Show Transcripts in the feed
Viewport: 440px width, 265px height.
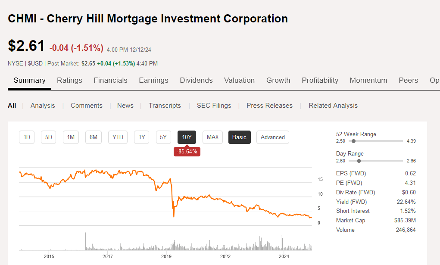point(165,106)
